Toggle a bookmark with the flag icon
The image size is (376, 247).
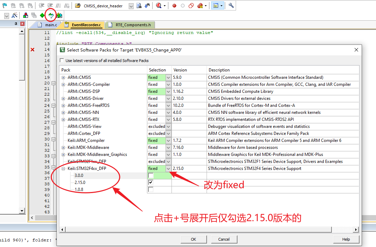click(4, 5)
